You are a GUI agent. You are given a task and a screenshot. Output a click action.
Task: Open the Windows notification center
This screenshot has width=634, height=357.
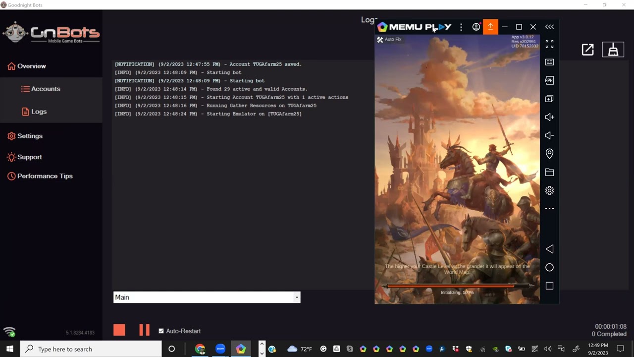click(x=620, y=349)
